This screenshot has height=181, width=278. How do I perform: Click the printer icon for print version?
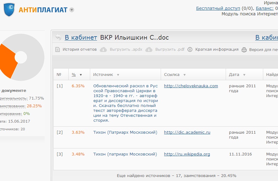(x=244, y=49)
